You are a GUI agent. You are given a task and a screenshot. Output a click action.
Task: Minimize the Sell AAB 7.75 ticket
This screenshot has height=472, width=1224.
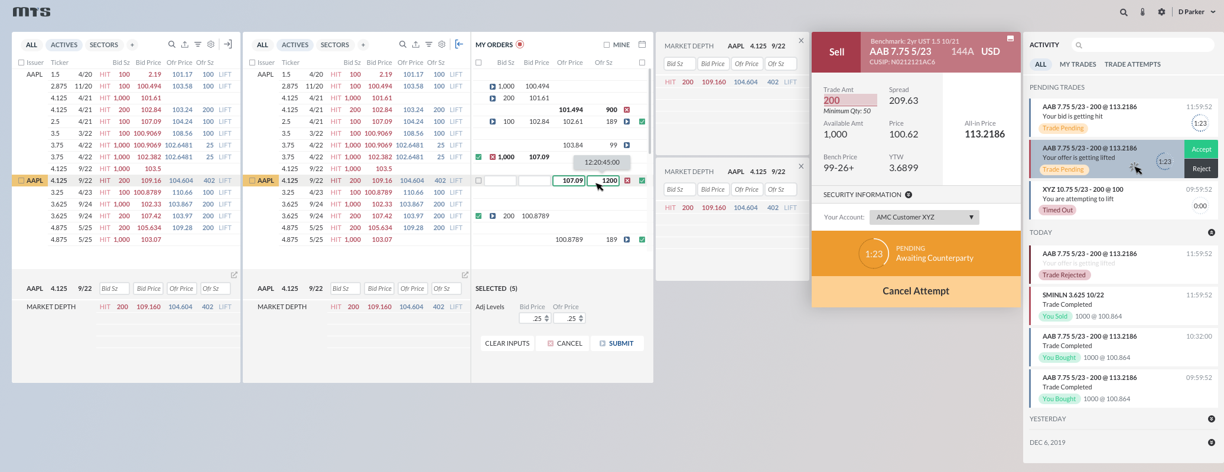(1010, 38)
